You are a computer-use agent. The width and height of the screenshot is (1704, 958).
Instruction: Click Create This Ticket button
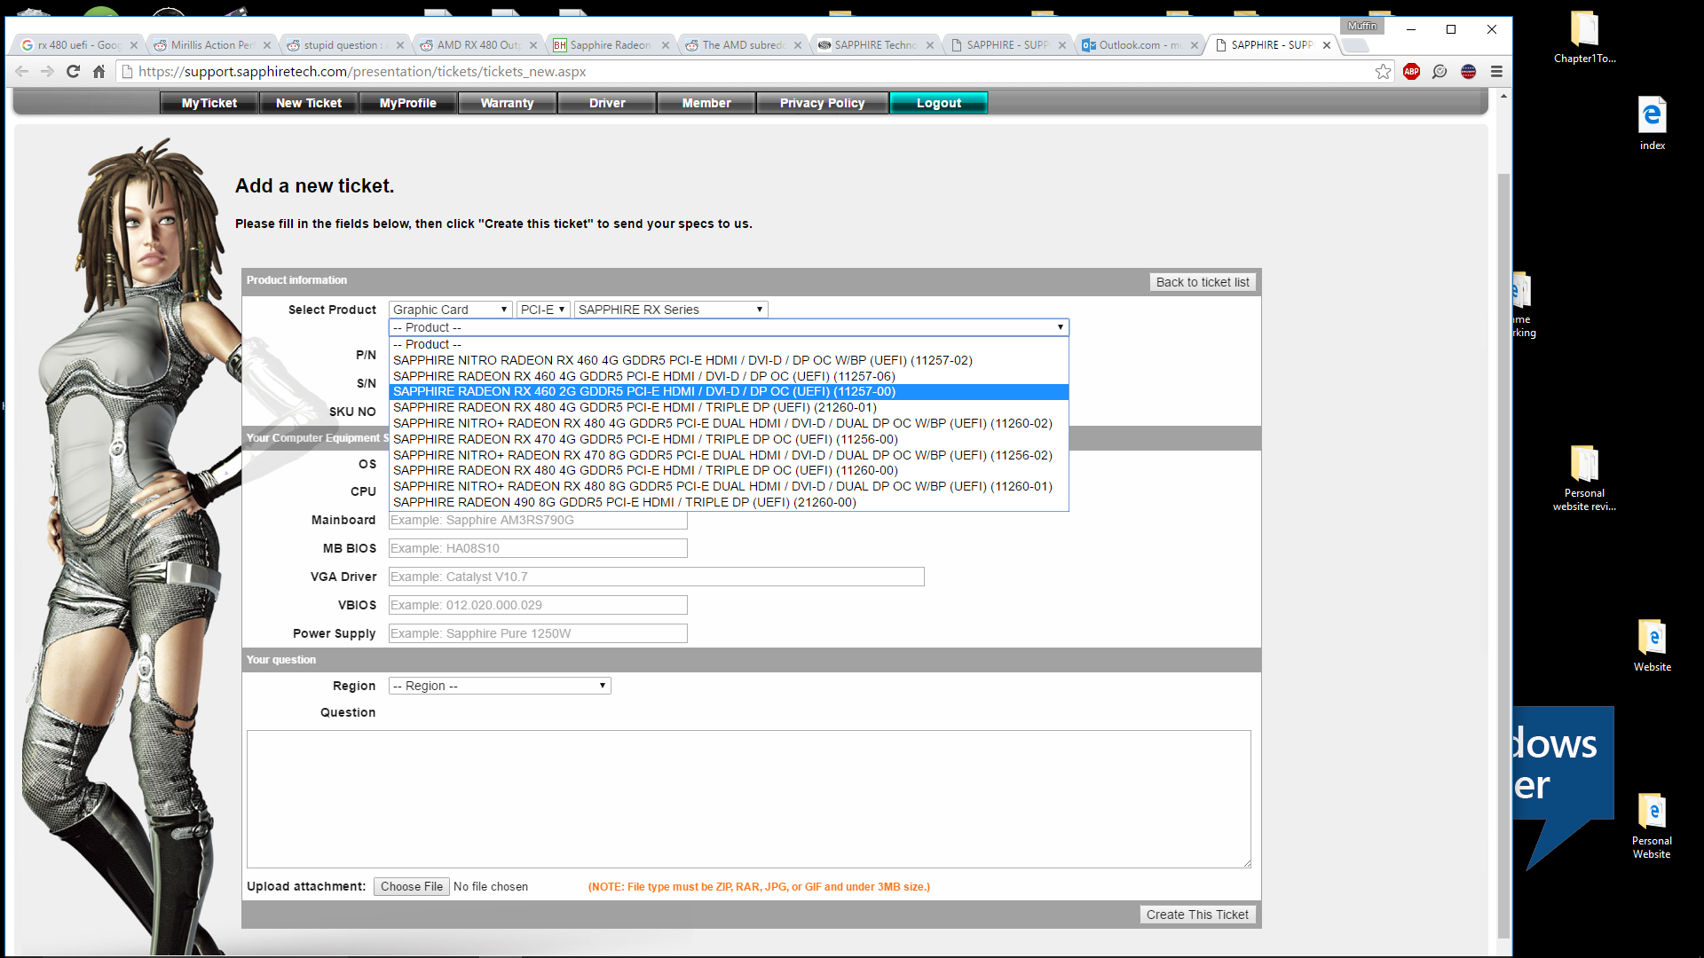click(1197, 915)
